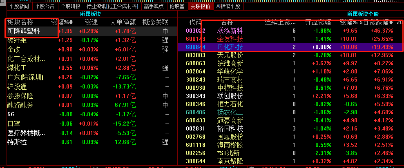This screenshot has width=404, height=168.
Task: Select the 沪股通 sector row
Action: pyautogui.click(x=92, y=87)
